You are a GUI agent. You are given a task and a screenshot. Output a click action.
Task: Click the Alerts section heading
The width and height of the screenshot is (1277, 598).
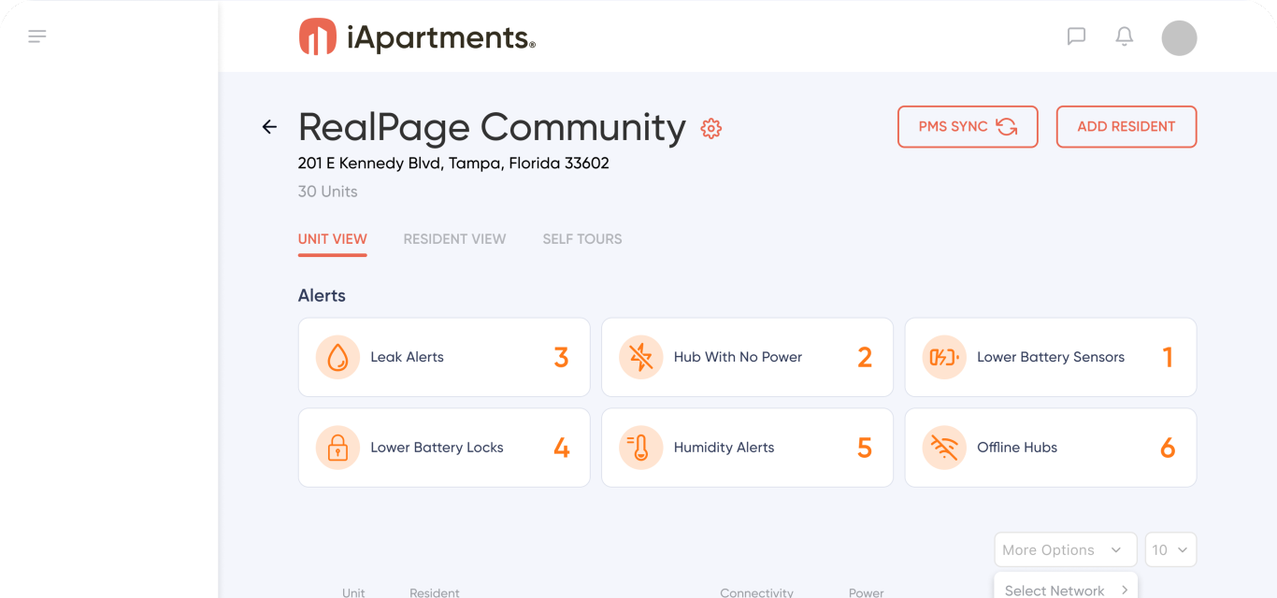click(322, 295)
